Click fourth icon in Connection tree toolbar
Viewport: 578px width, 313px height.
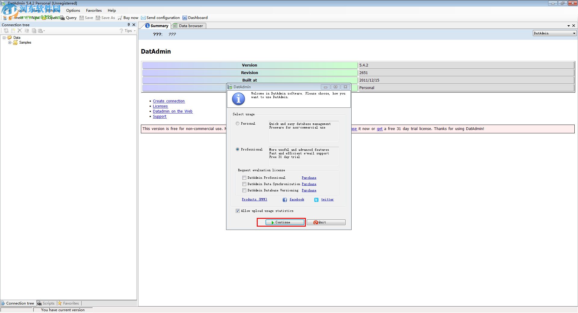pyautogui.click(x=27, y=31)
